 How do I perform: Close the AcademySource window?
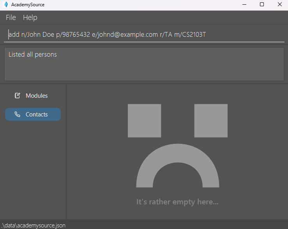(279, 5)
